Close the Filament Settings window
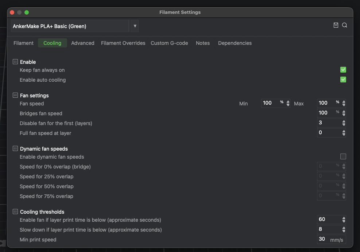The image size is (360, 252). coord(12,12)
